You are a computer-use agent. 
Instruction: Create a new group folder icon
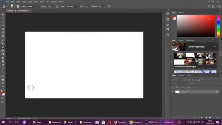click(210, 118)
